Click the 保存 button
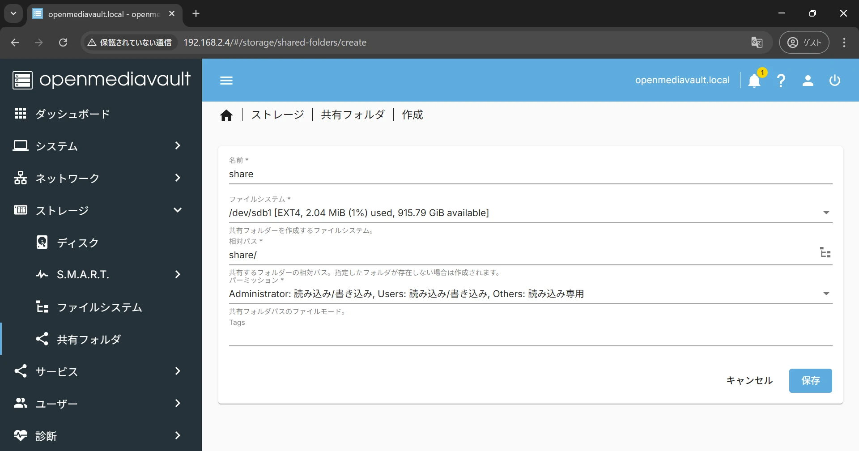The image size is (859, 451). (x=810, y=381)
